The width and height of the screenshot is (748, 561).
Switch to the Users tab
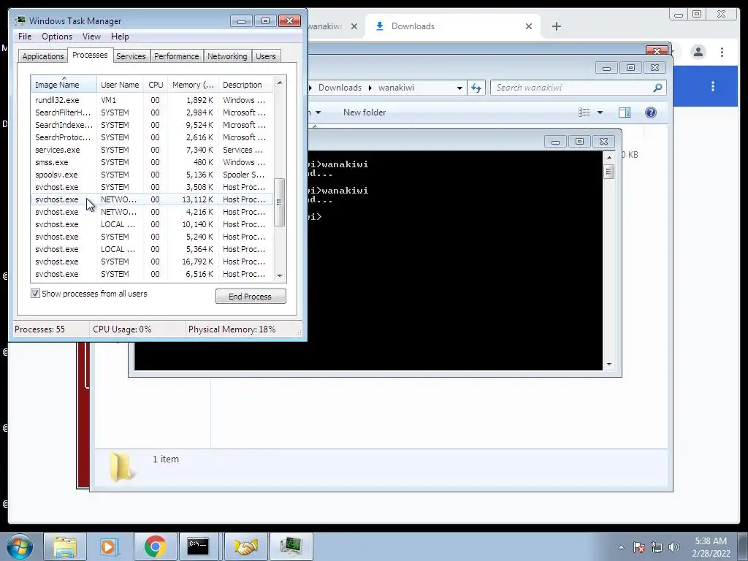(266, 56)
